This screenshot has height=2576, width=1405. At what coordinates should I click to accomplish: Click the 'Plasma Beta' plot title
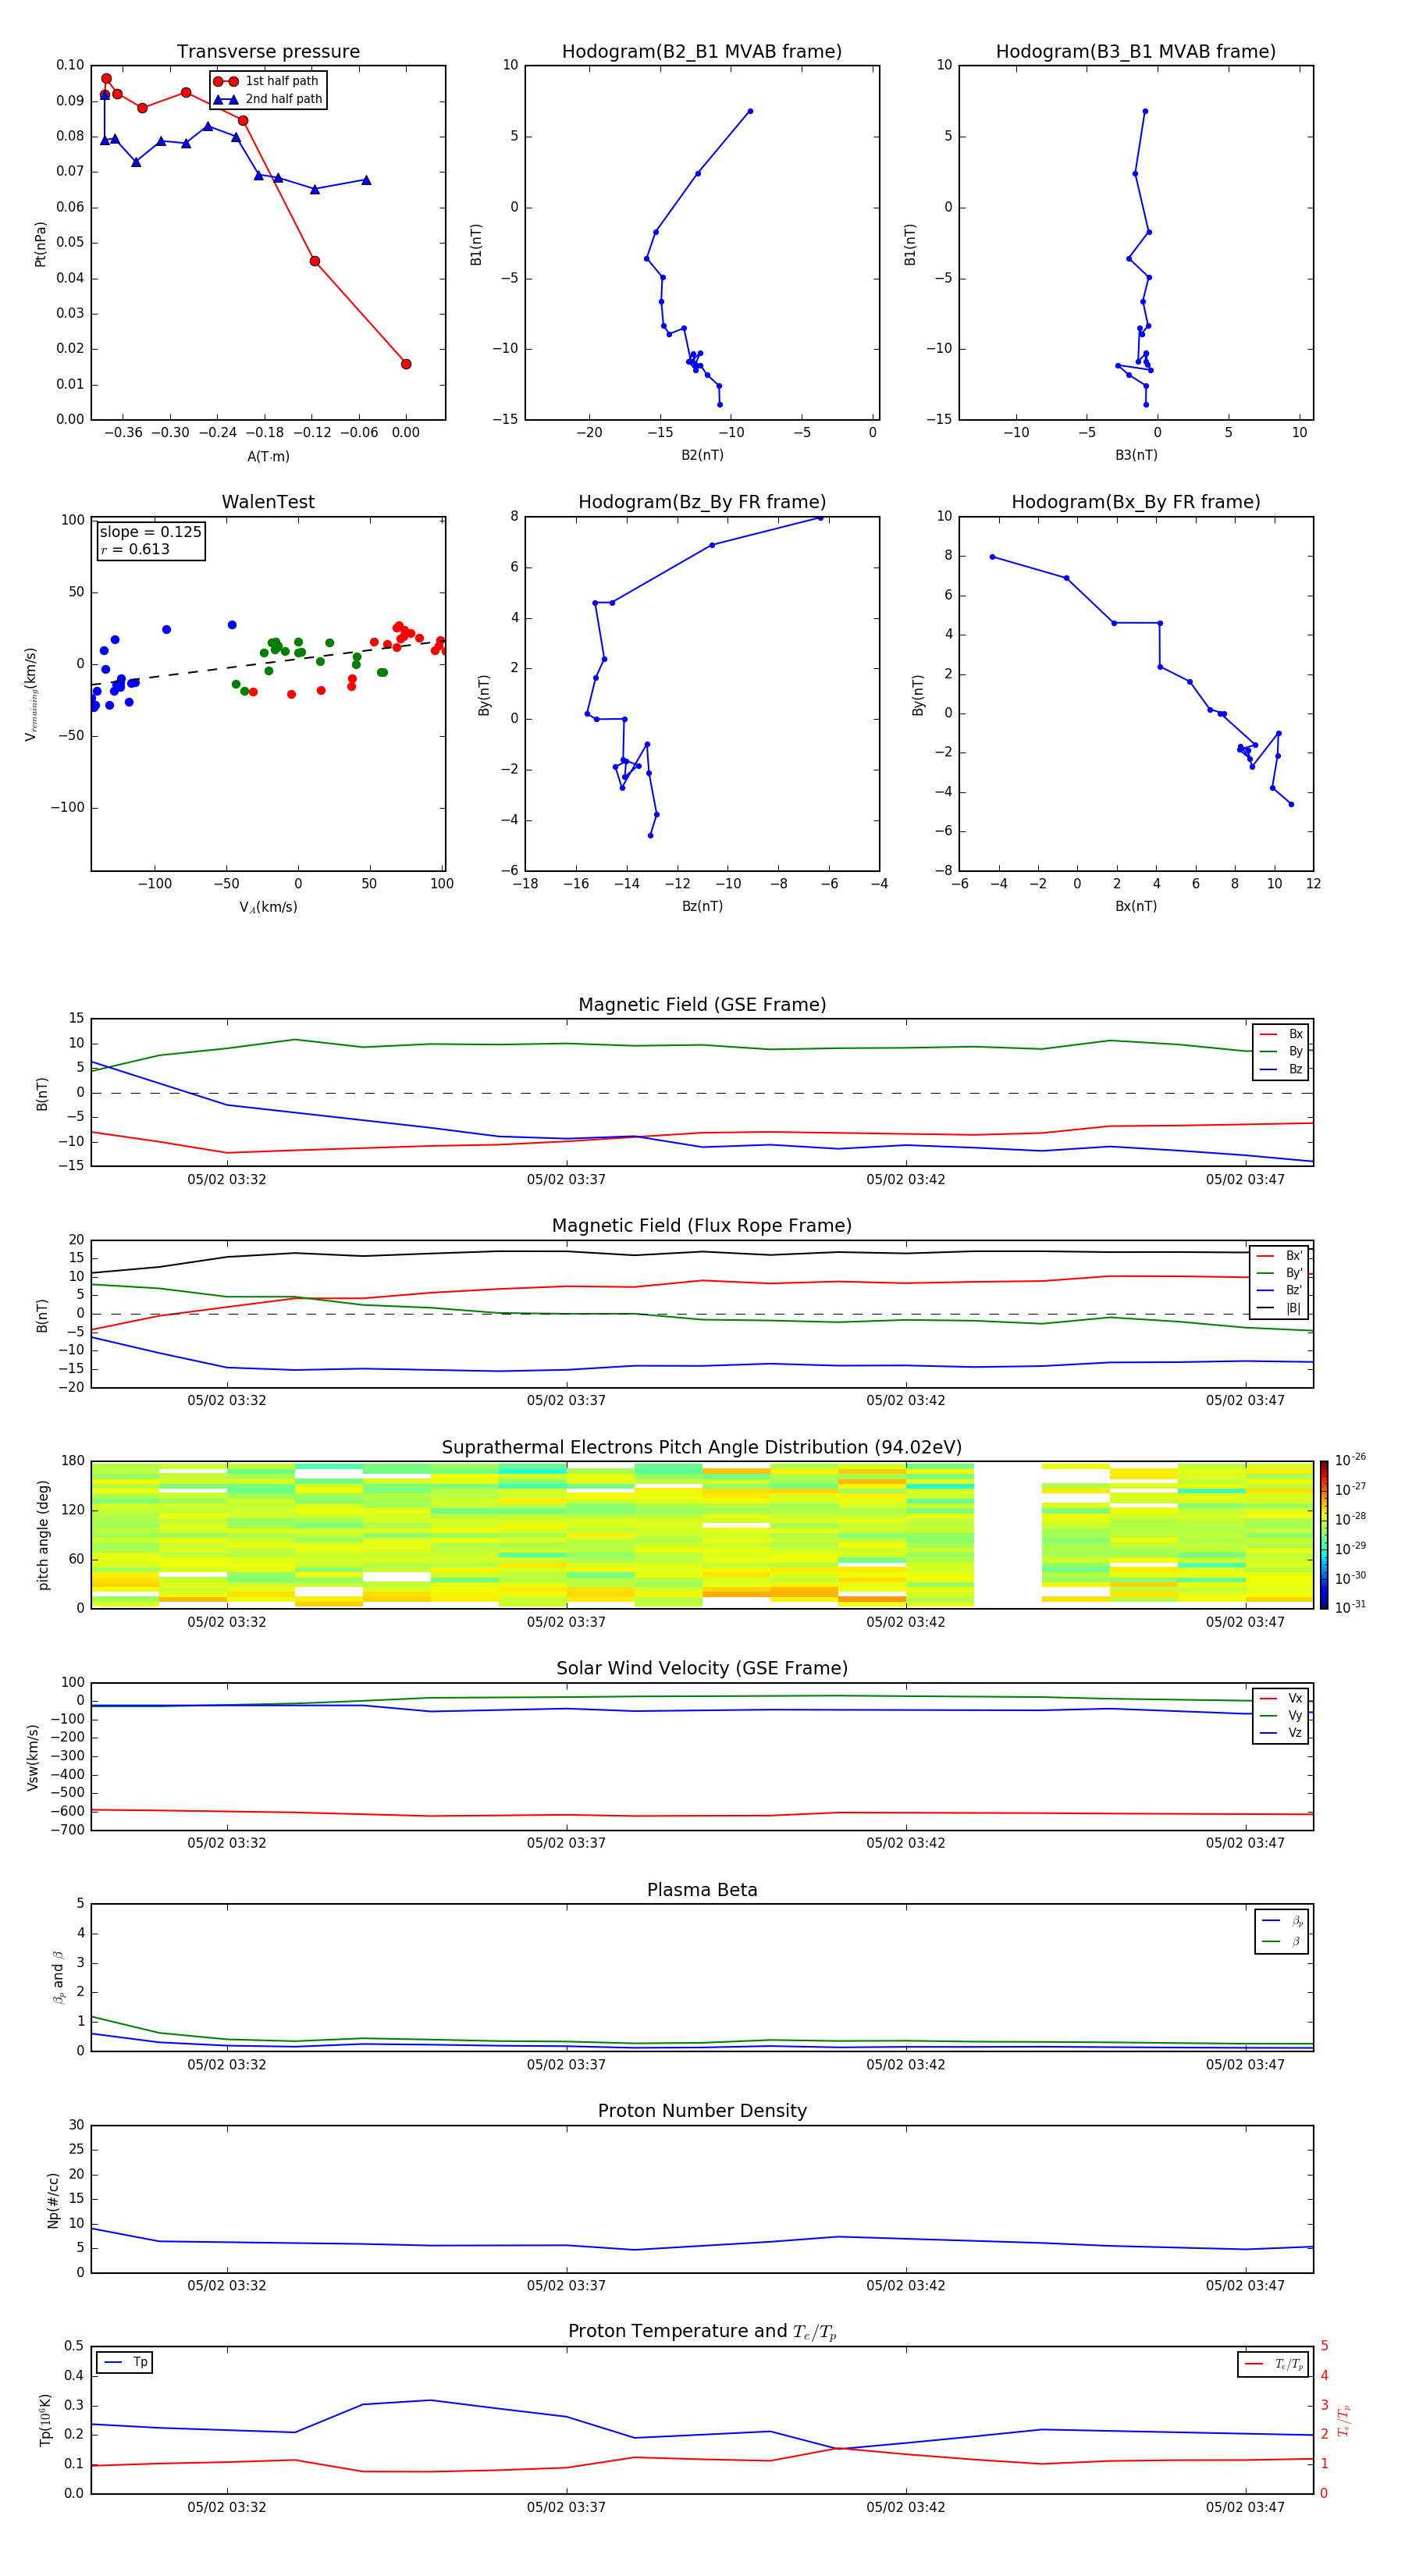tap(702, 1891)
